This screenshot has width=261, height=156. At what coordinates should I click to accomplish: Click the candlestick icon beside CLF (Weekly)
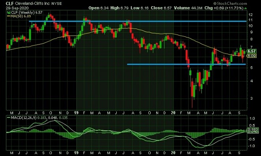pos(9,13)
